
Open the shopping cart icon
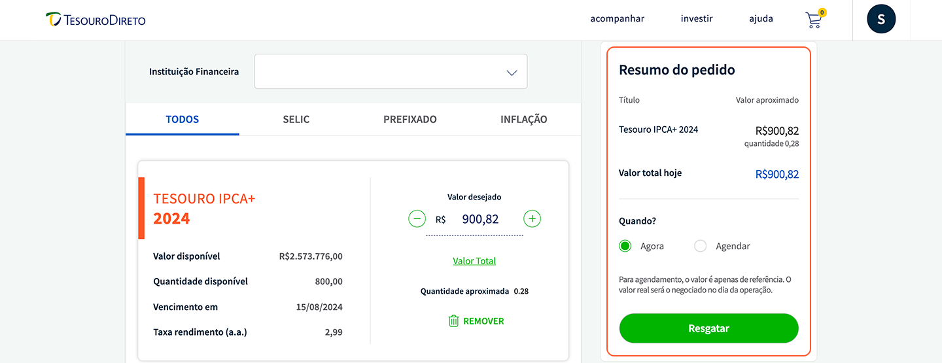click(813, 20)
